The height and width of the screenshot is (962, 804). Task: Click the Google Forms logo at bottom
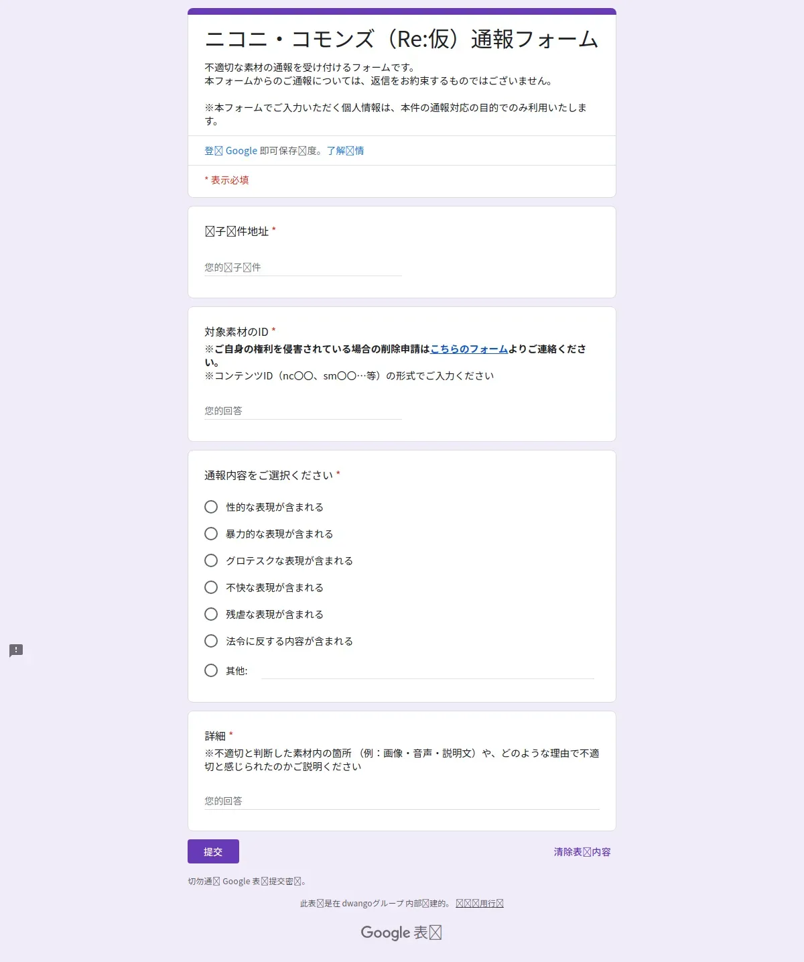click(401, 933)
